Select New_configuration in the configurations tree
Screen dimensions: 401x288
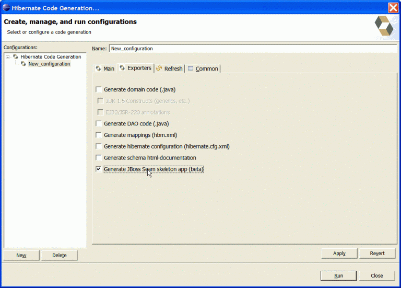[49, 64]
